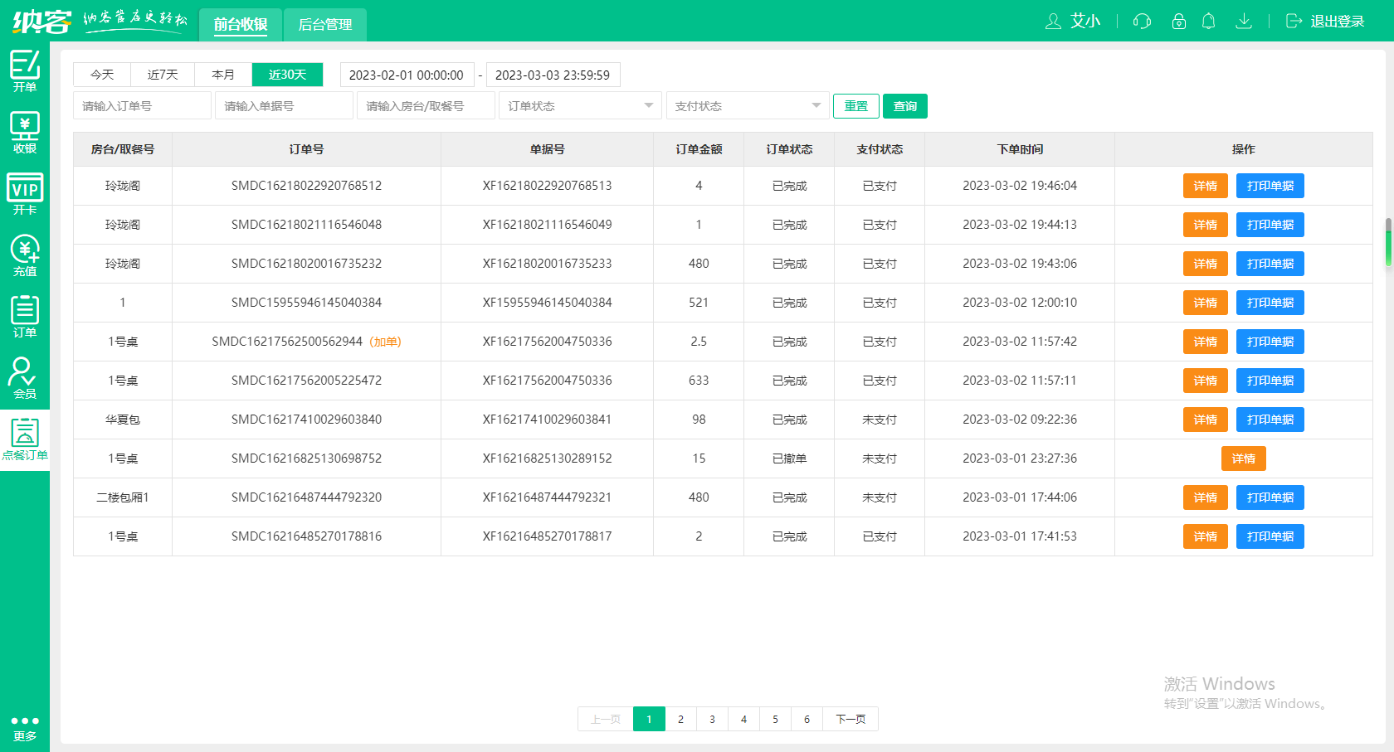Viewport: 1394px width, 752px height.
Task: Open the 开单 billing sidebar icon
Action: point(25,71)
